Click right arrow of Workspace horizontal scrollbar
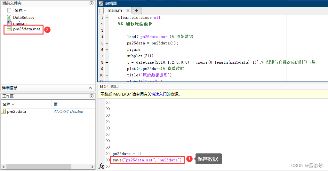 (x=92, y=167)
